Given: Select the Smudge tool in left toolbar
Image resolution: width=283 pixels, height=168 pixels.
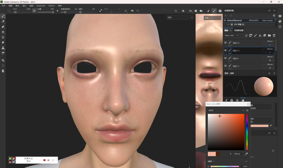Looking at the screenshot, I should [x=3, y=43].
